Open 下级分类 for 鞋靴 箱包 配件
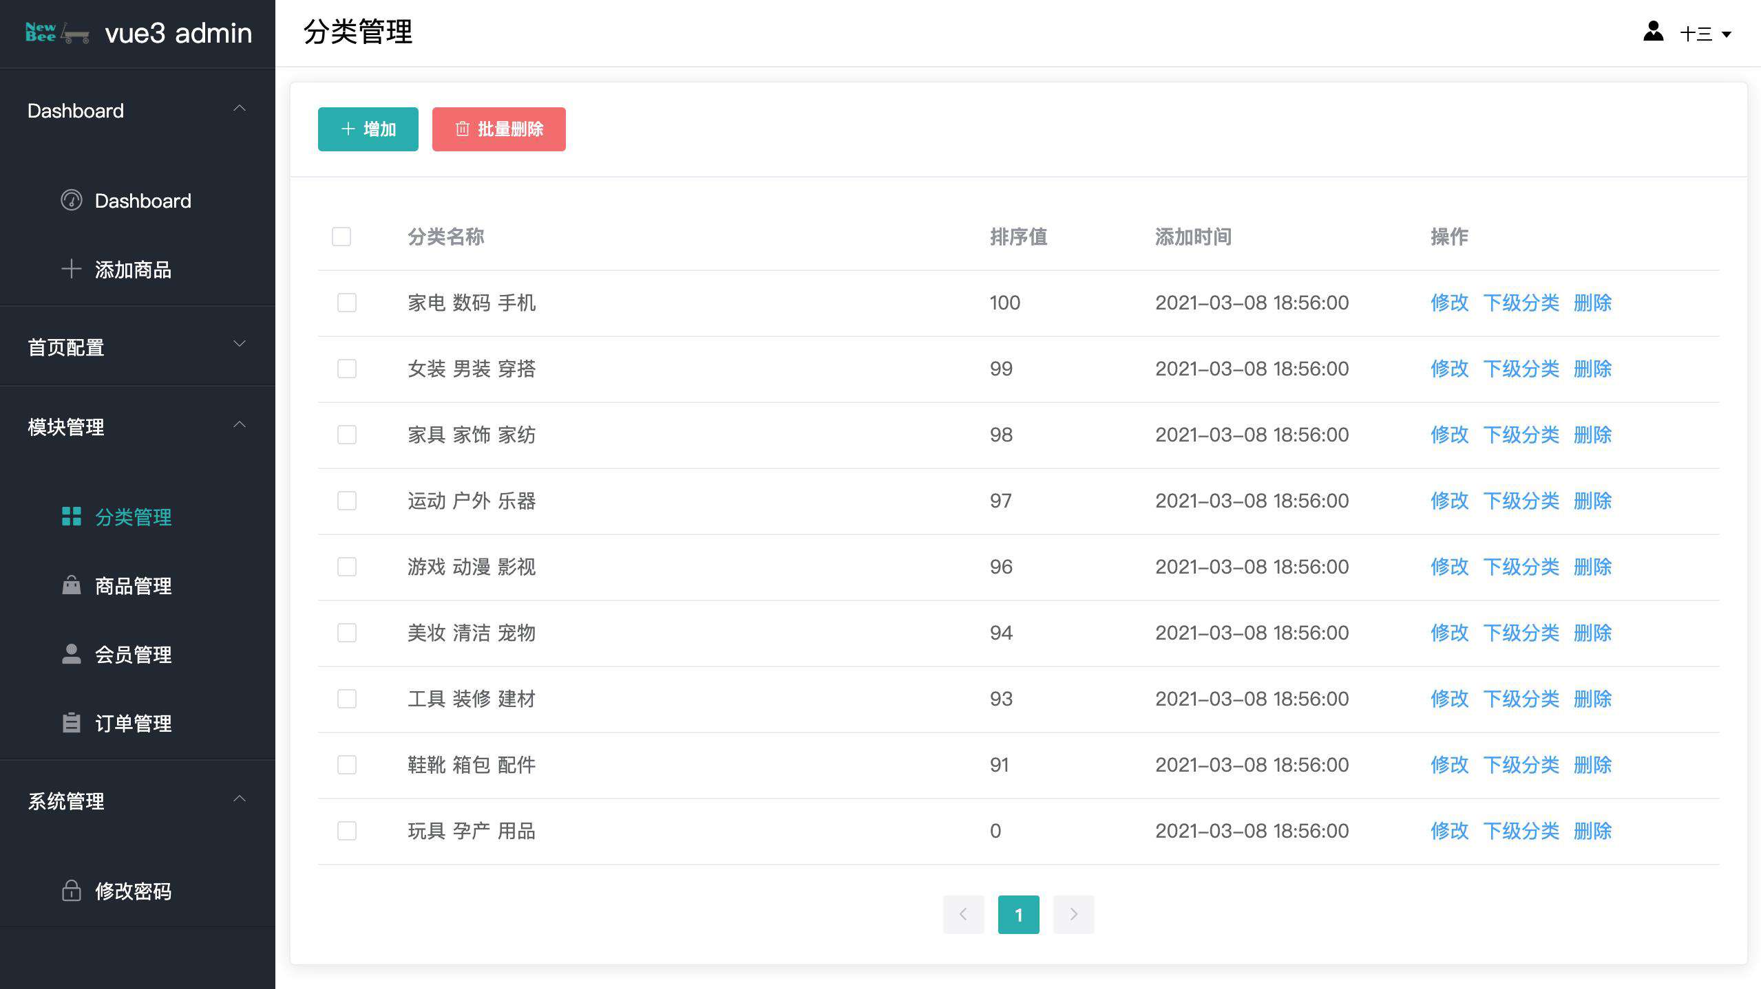This screenshot has height=989, width=1761. (x=1521, y=765)
